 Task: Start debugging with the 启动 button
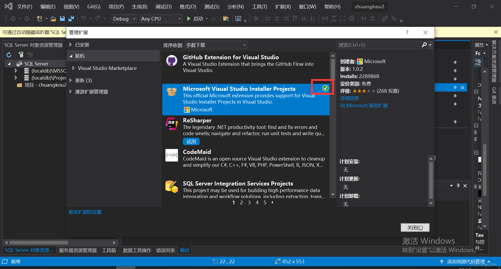tap(197, 19)
